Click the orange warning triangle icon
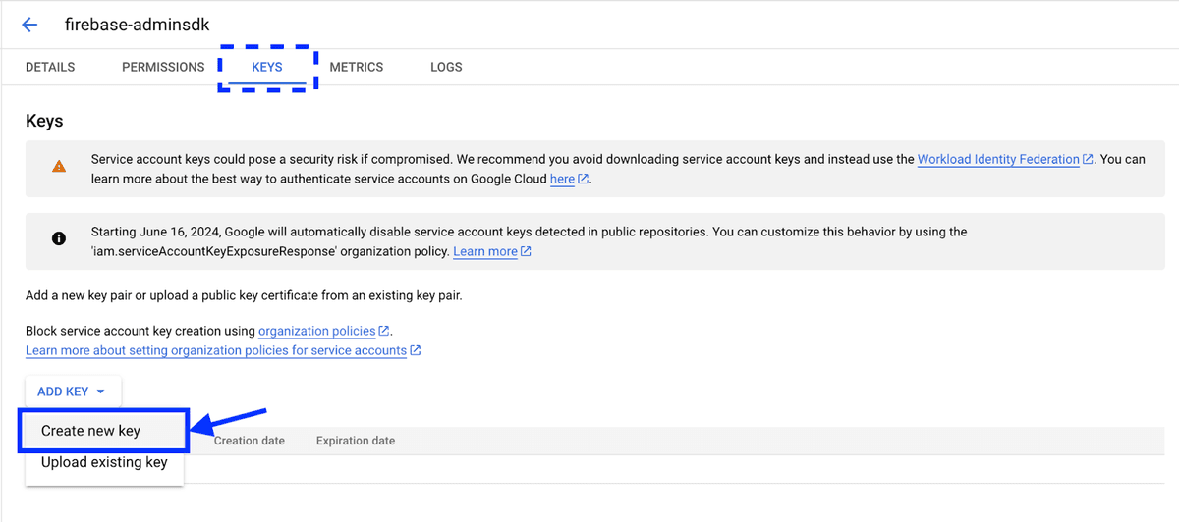 [x=59, y=167]
